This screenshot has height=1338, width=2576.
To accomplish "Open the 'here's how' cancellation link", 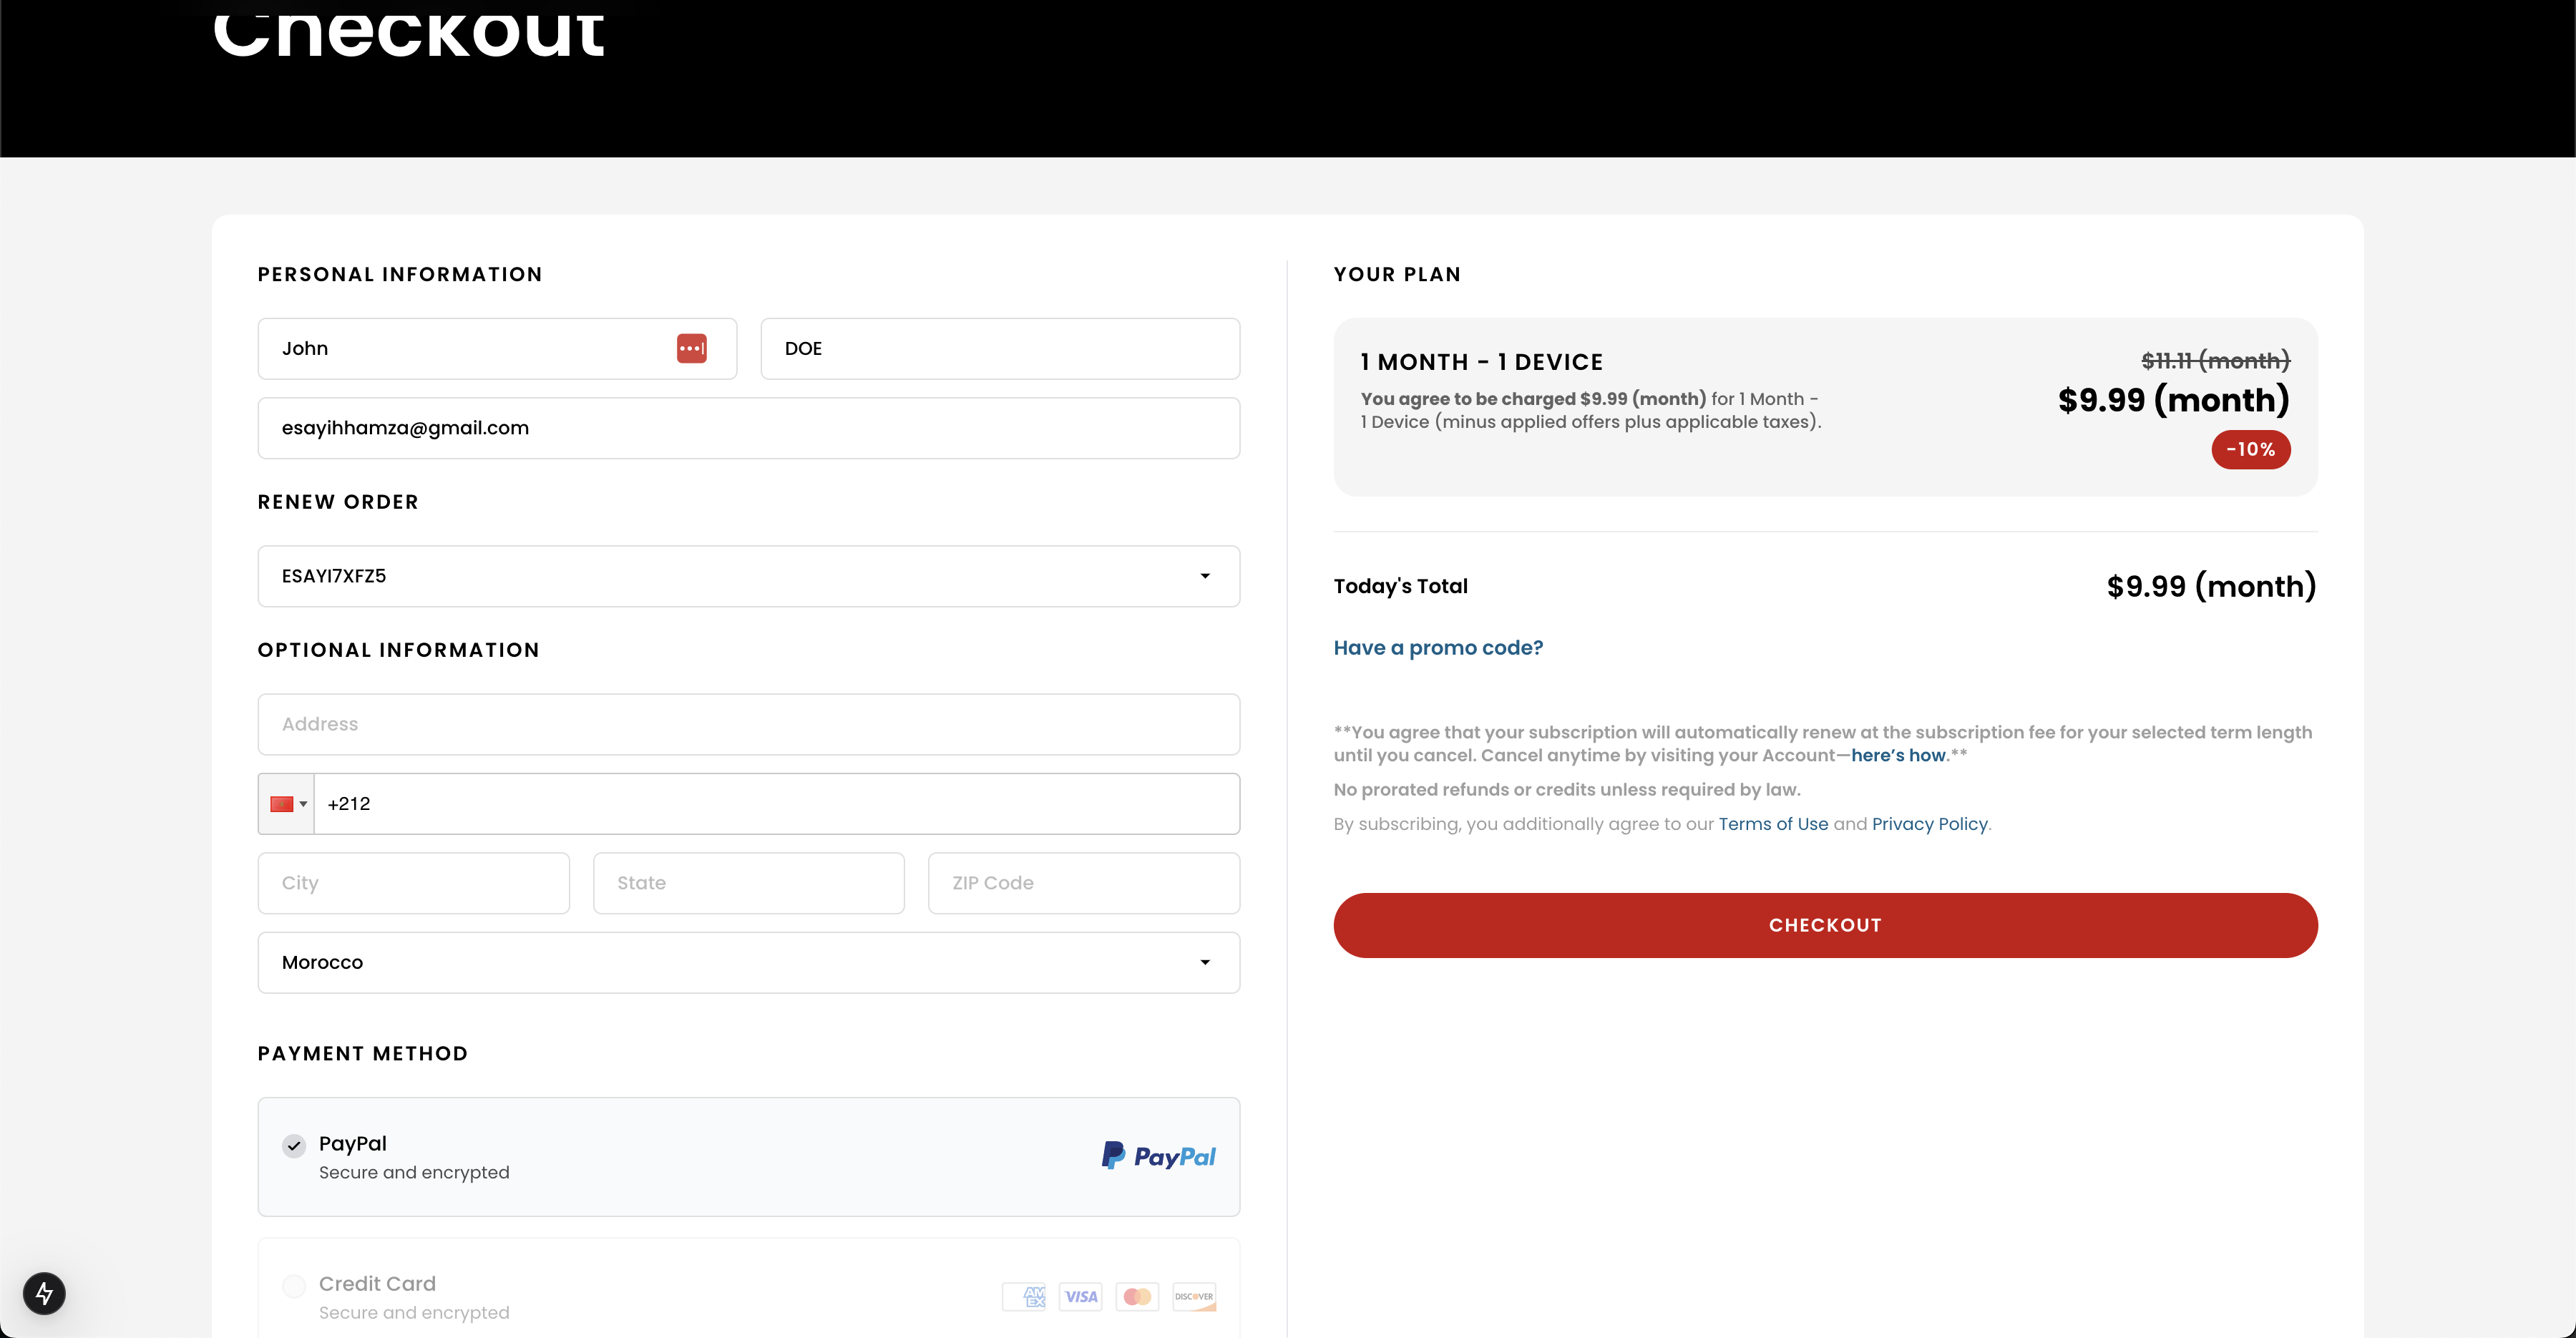I will click(1898, 755).
